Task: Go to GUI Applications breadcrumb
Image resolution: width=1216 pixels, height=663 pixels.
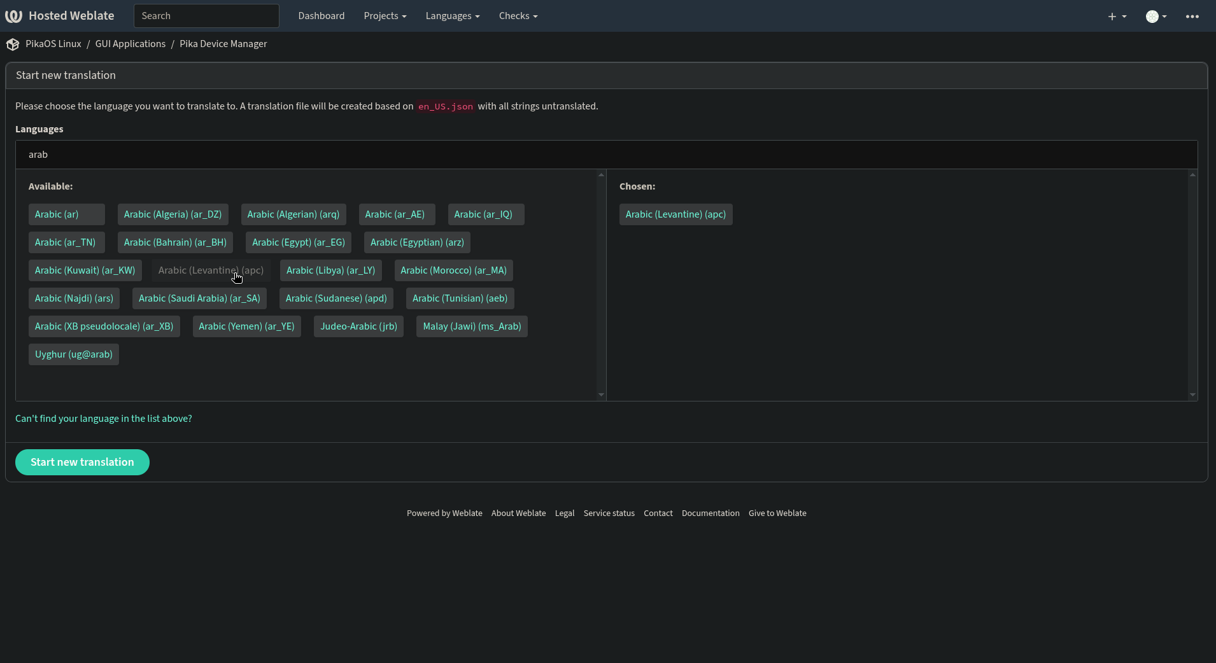Action: click(131, 44)
